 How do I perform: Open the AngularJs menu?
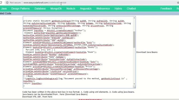pos(86,9)
